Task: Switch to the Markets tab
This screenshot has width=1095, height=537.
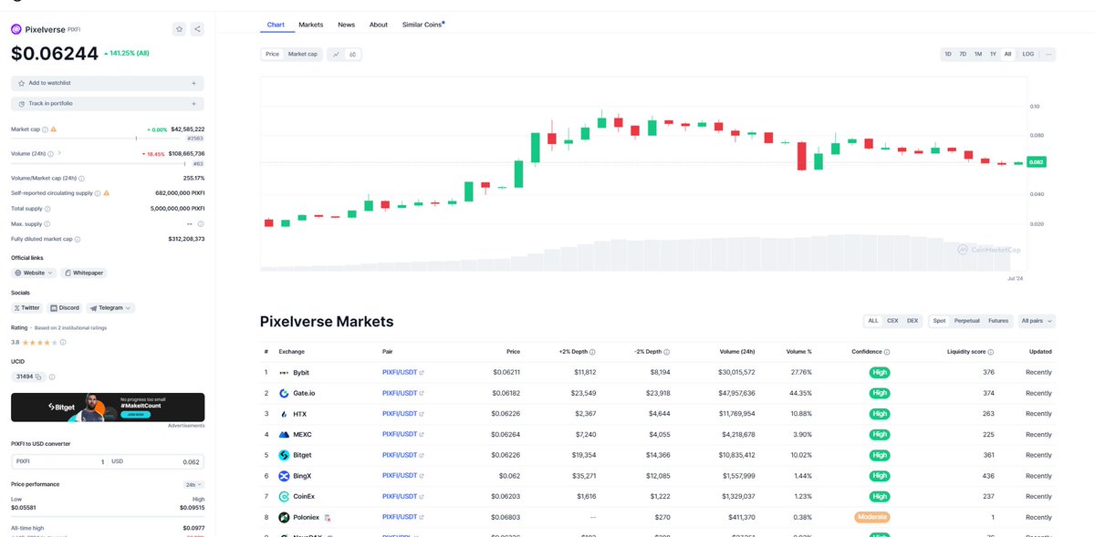Action: tap(311, 25)
